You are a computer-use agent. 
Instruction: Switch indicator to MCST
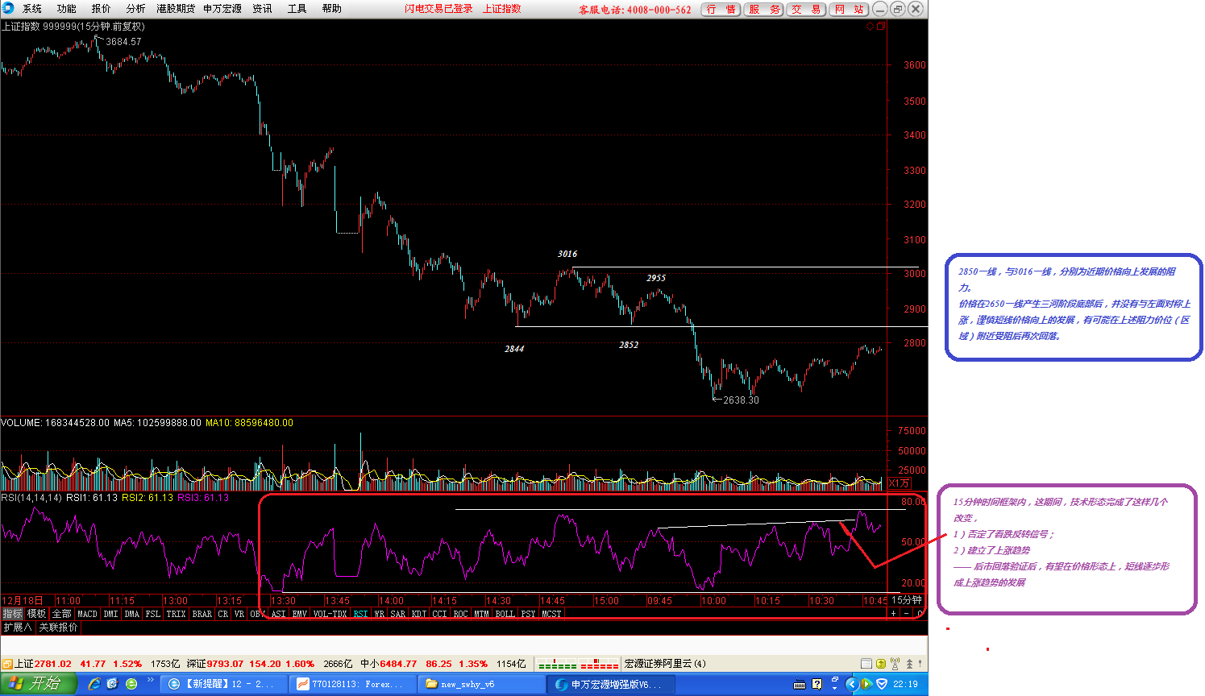point(551,614)
